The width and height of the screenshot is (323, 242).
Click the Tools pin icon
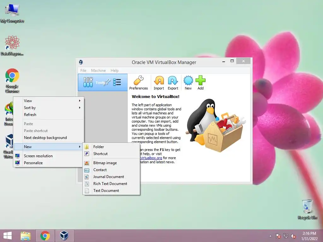pyautogui.click(x=107, y=82)
